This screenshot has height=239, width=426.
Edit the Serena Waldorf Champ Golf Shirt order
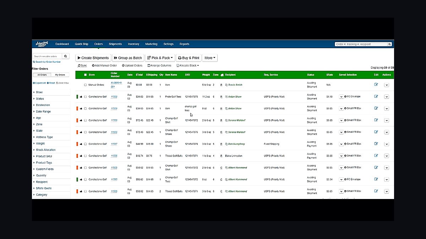(376, 120)
